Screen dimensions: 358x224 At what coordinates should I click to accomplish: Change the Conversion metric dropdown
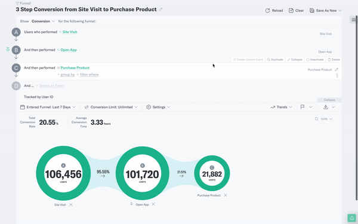(x=43, y=22)
